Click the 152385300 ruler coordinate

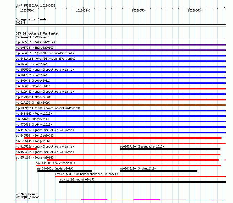(27, 10)
